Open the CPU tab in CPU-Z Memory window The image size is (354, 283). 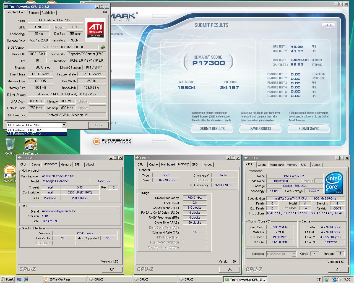click(140, 164)
